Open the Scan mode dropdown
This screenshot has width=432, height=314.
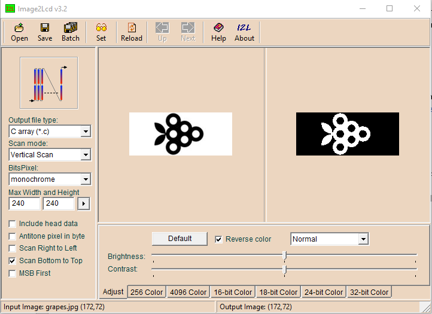point(86,155)
